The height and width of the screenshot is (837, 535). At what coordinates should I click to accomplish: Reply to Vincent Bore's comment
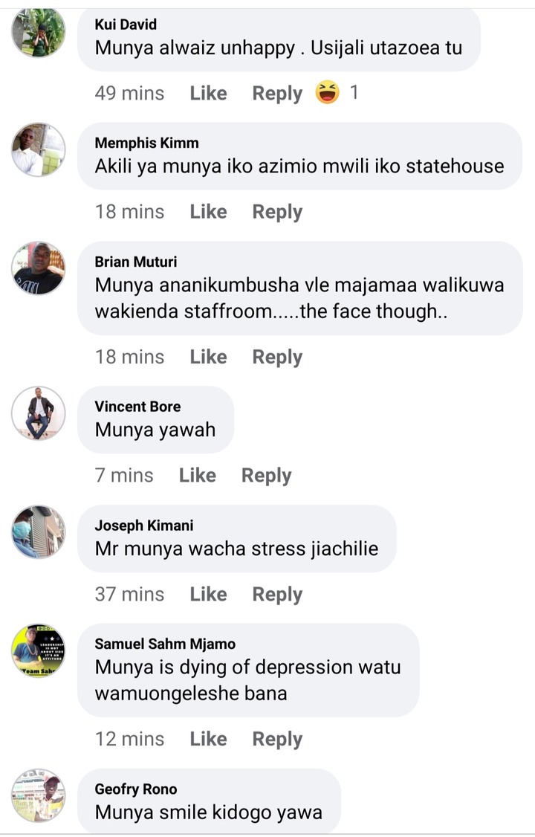point(266,476)
